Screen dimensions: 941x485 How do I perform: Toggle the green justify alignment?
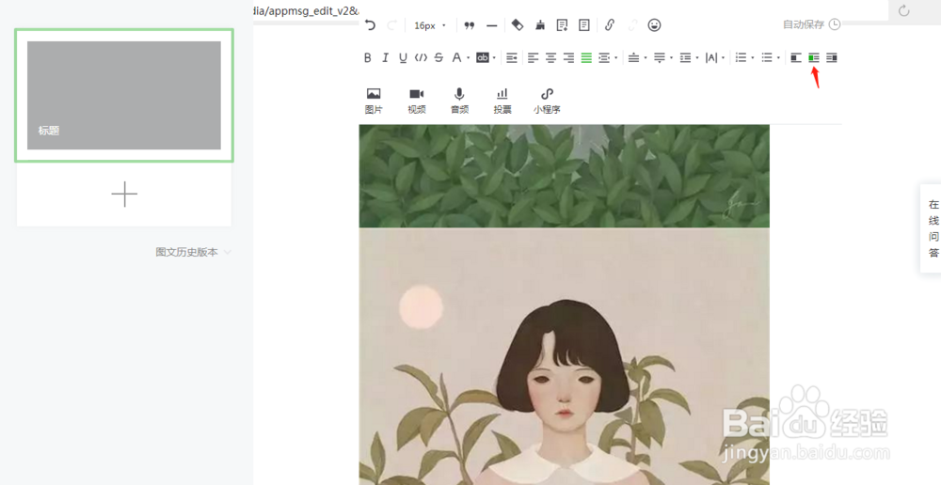[586, 57]
